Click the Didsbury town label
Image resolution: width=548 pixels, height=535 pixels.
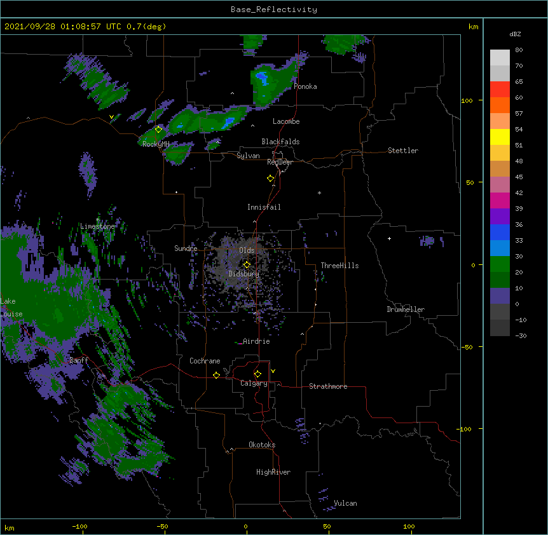click(244, 274)
